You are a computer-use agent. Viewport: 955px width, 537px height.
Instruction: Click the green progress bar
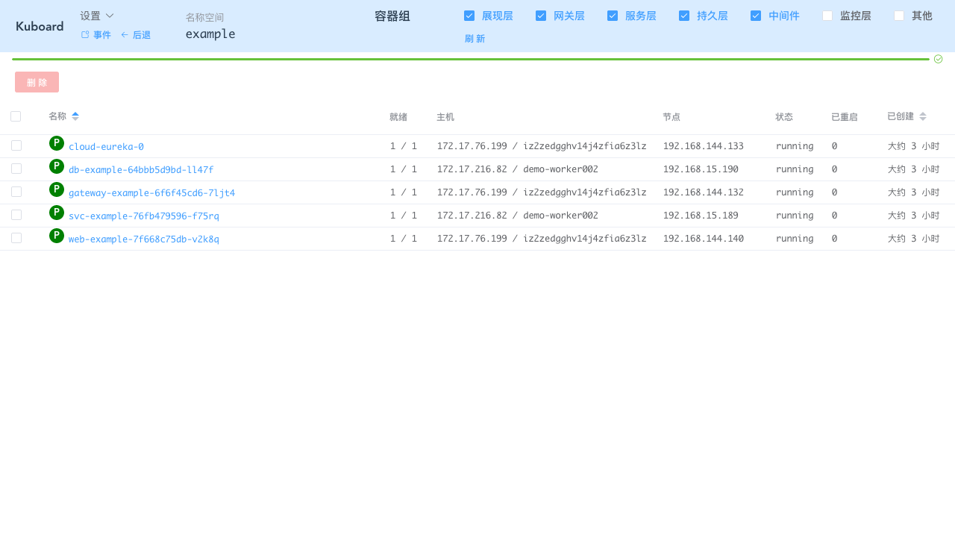pos(470,58)
